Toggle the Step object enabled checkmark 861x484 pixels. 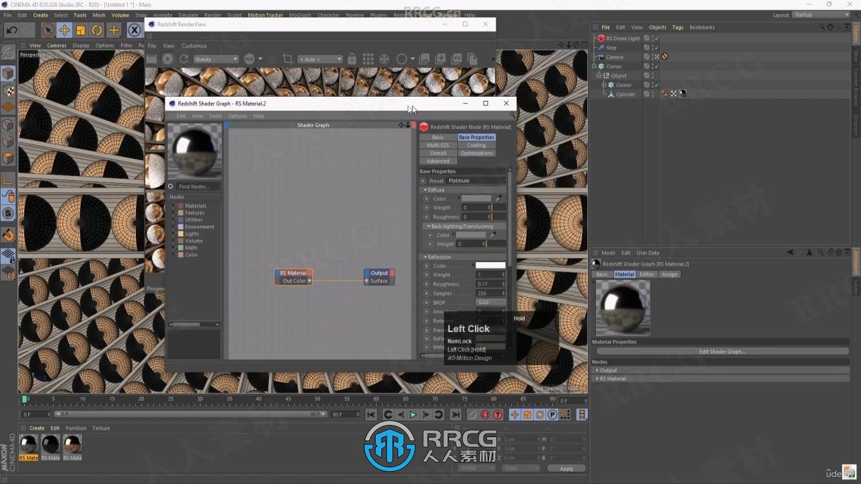656,48
